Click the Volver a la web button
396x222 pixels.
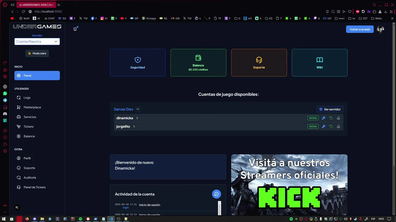coord(360,29)
